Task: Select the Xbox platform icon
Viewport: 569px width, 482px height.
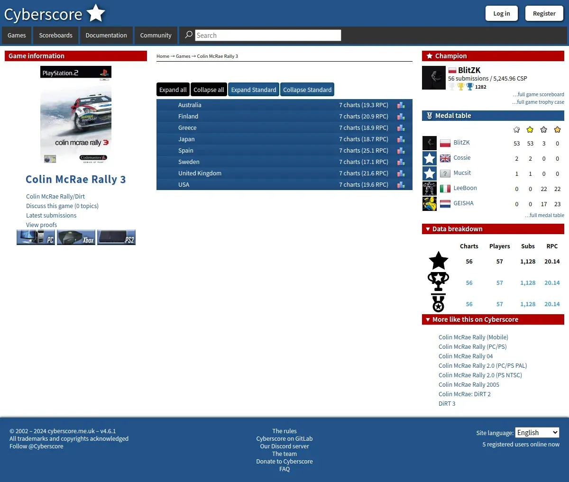Action: [x=76, y=237]
